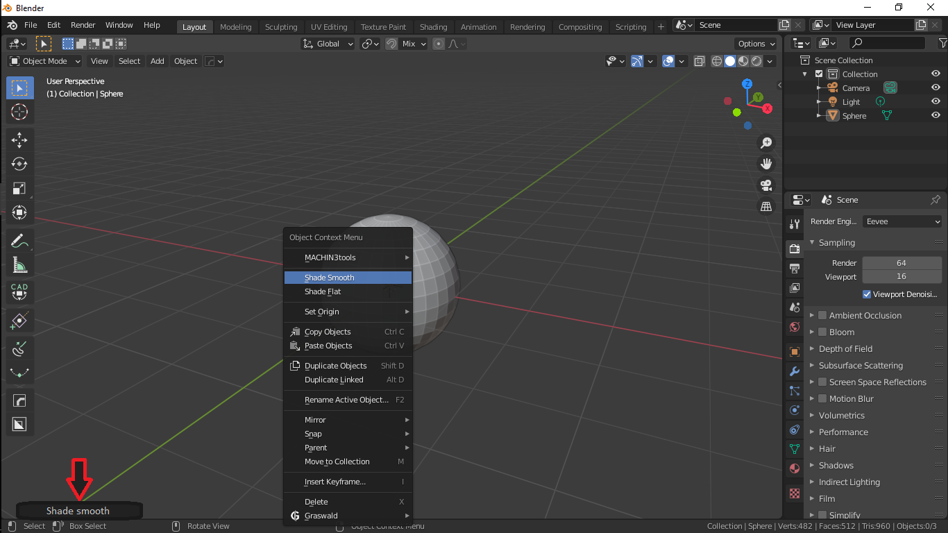Click Delete in the context menu
Viewport: 948px width, 533px height.
pyautogui.click(x=348, y=502)
